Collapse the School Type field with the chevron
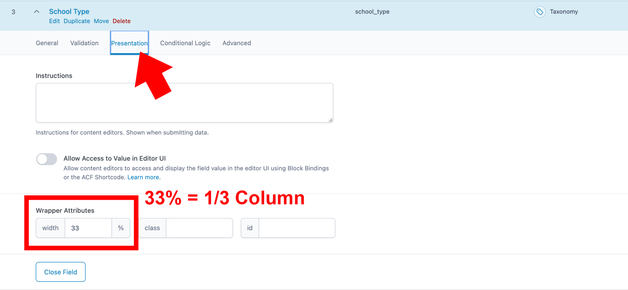Image resolution: width=628 pixels, height=290 pixels. click(x=36, y=11)
